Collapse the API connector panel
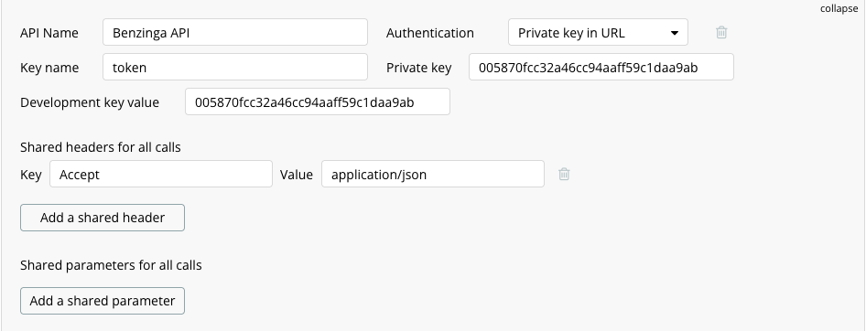The image size is (866, 331). [x=839, y=9]
